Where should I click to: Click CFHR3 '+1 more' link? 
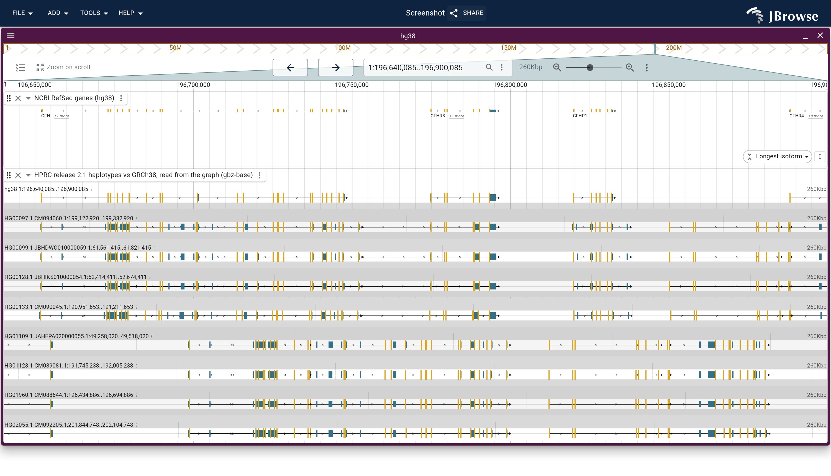point(456,116)
